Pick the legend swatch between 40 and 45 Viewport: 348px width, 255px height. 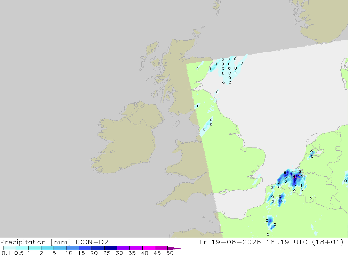point(149,248)
